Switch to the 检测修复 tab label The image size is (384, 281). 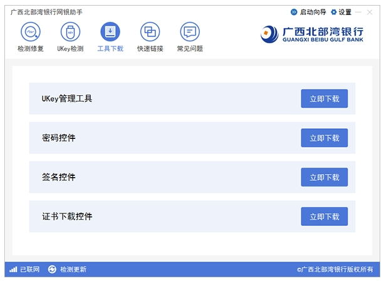click(x=31, y=49)
